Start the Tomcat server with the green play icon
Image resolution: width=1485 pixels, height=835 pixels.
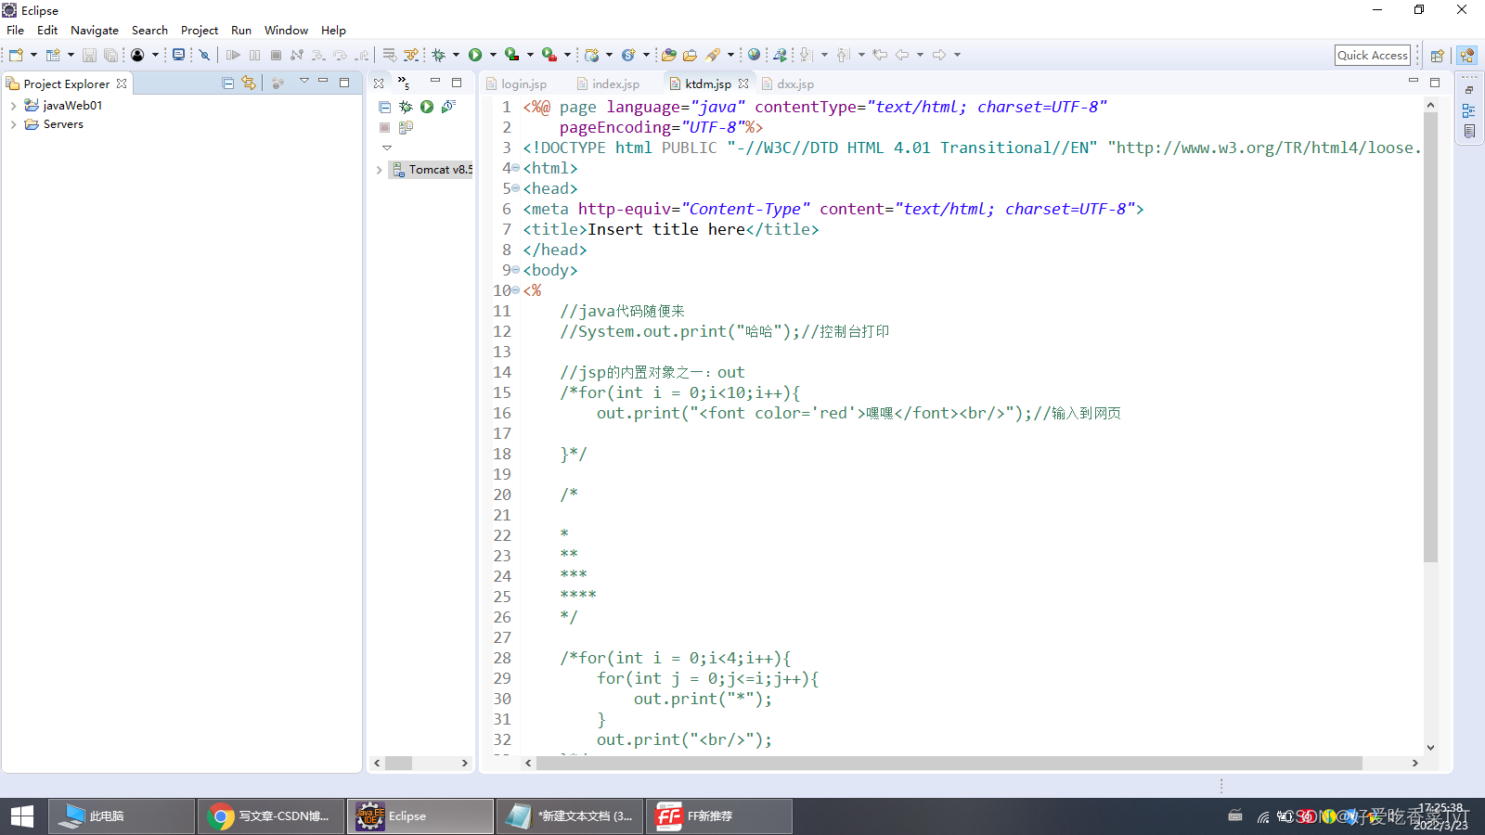pos(426,107)
